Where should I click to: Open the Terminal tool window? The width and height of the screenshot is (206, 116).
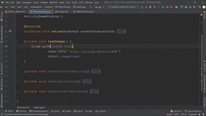[21, 111]
